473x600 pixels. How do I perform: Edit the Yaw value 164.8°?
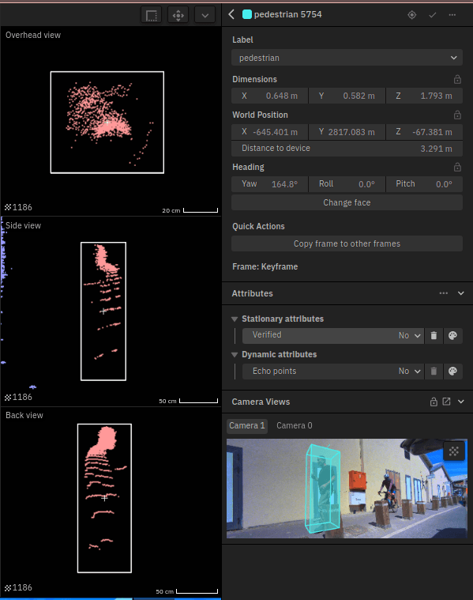pyautogui.click(x=269, y=184)
